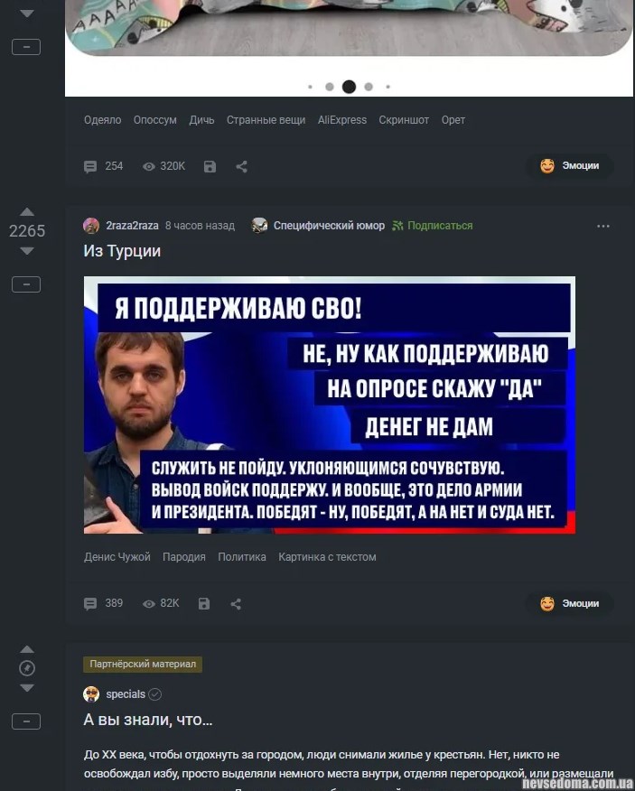
Task: Share the 'Из Турции' post
Action: [x=236, y=603]
